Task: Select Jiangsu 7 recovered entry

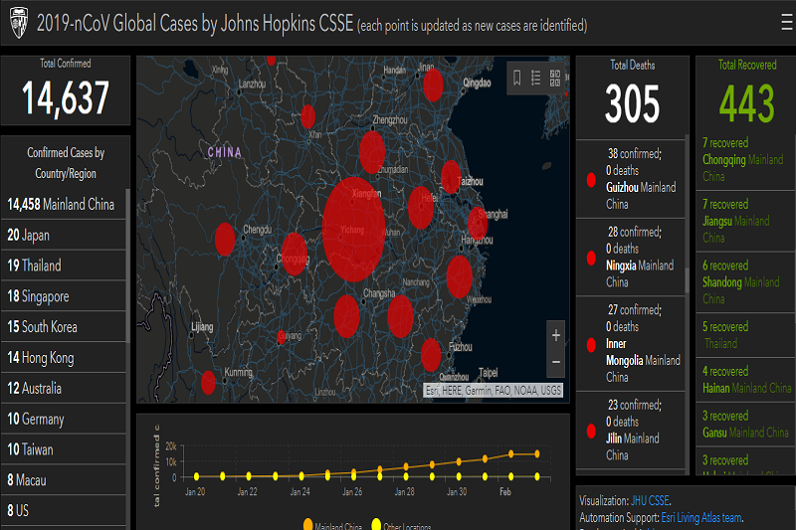Action: (x=744, y=221)
